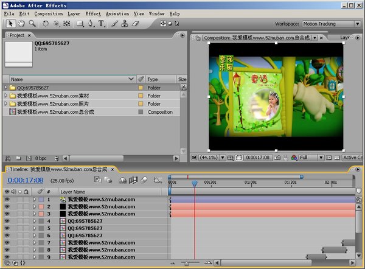Click the project flowchart icon beside Size column

(x=184, y=88)
